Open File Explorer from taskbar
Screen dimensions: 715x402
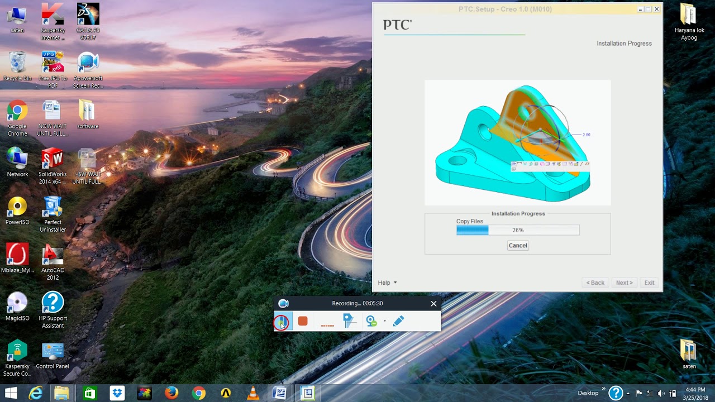click(61, 393)
